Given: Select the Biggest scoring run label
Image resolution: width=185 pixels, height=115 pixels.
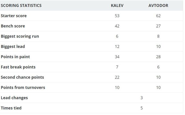Looking at the screenshot, I should click(x=20, y=36).
